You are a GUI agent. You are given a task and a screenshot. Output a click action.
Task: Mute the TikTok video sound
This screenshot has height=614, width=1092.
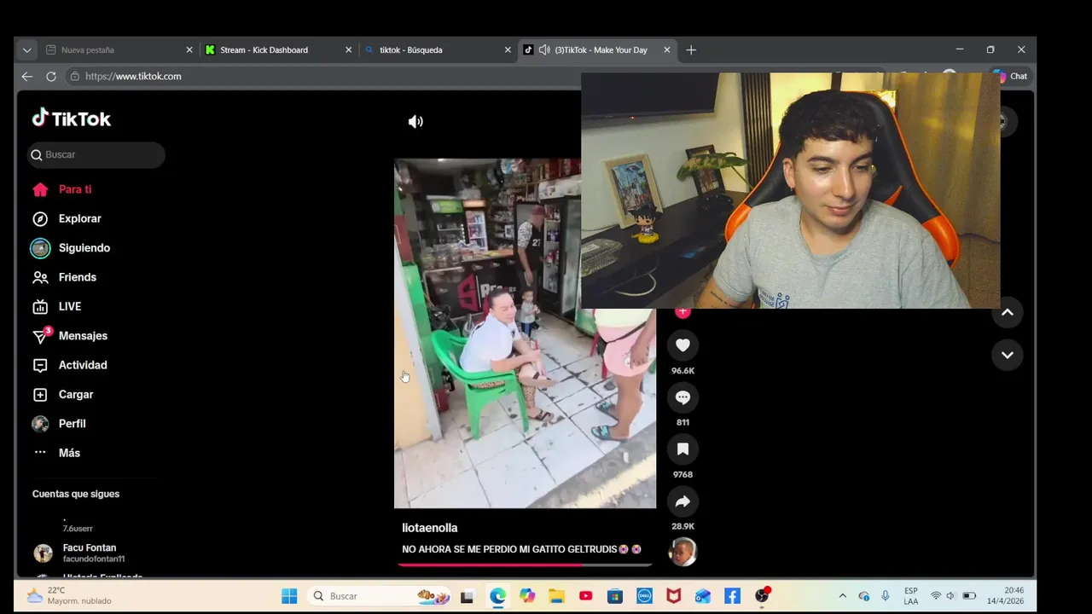(x=415, y=122)
